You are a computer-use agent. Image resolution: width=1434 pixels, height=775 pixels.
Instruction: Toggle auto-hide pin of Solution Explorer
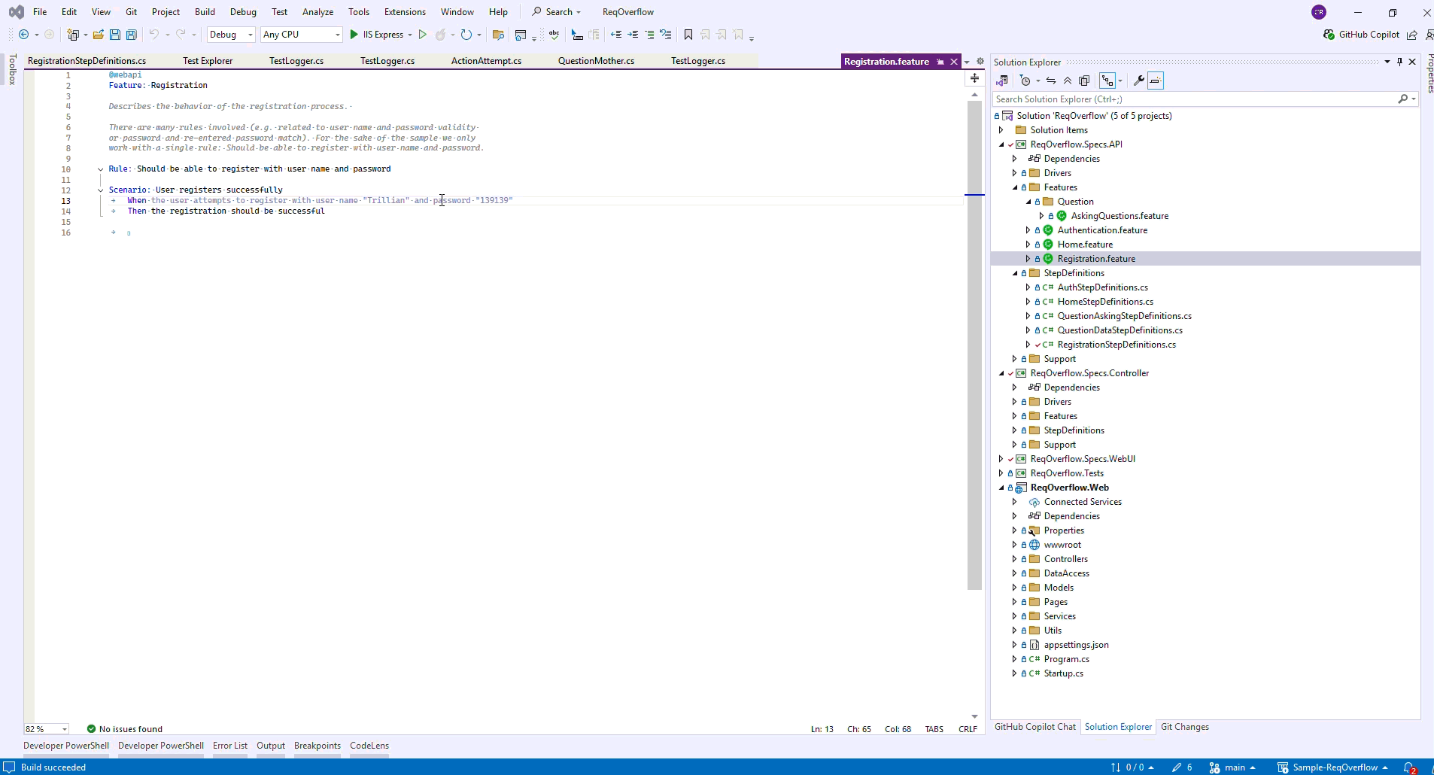point(1399,62)
